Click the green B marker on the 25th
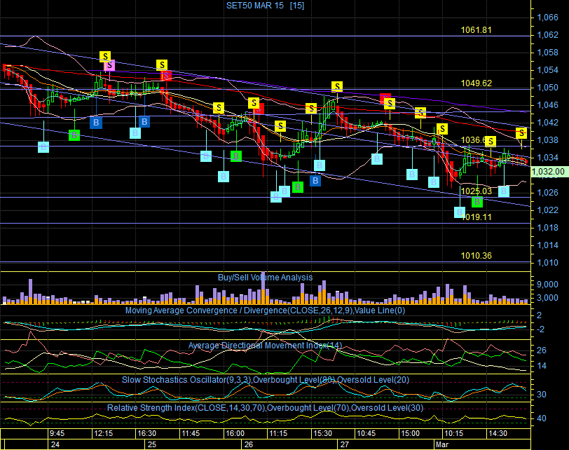 [236, 156]
